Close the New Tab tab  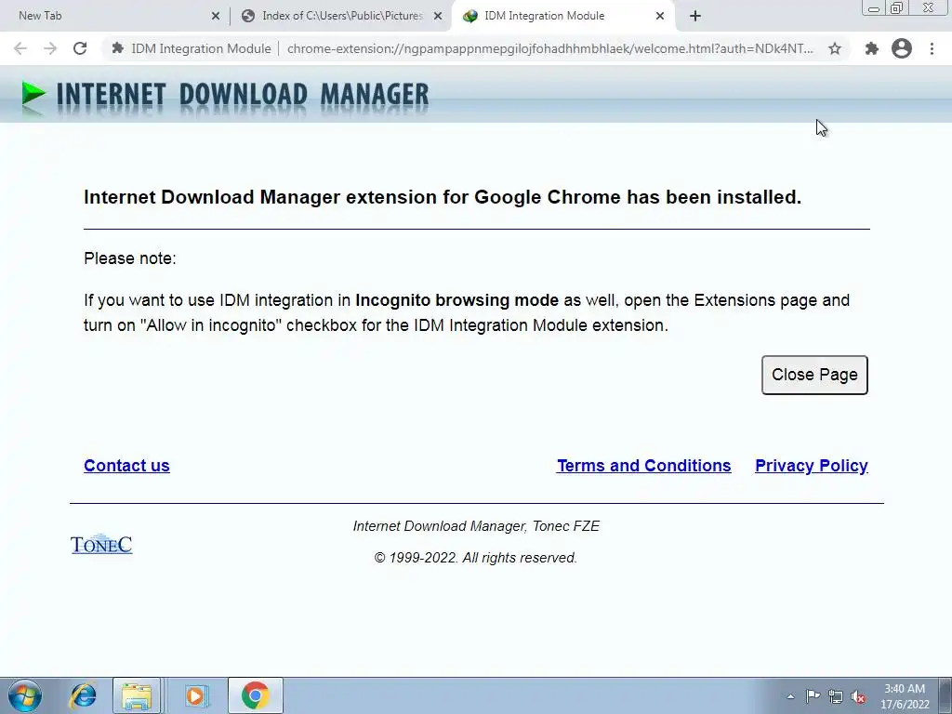click(216, 17)
